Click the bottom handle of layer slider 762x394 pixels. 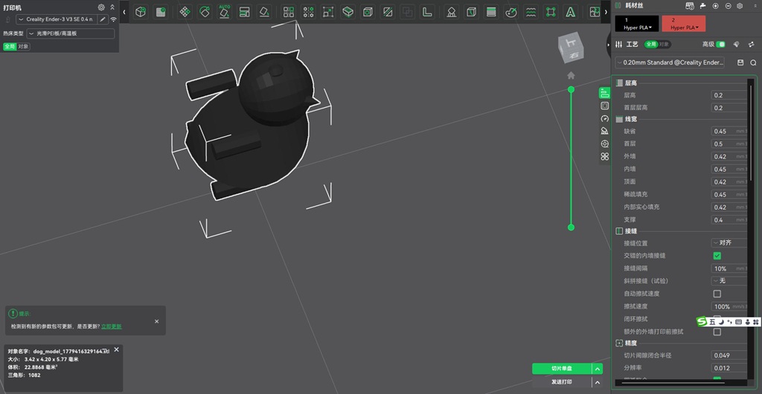(571, 227)
